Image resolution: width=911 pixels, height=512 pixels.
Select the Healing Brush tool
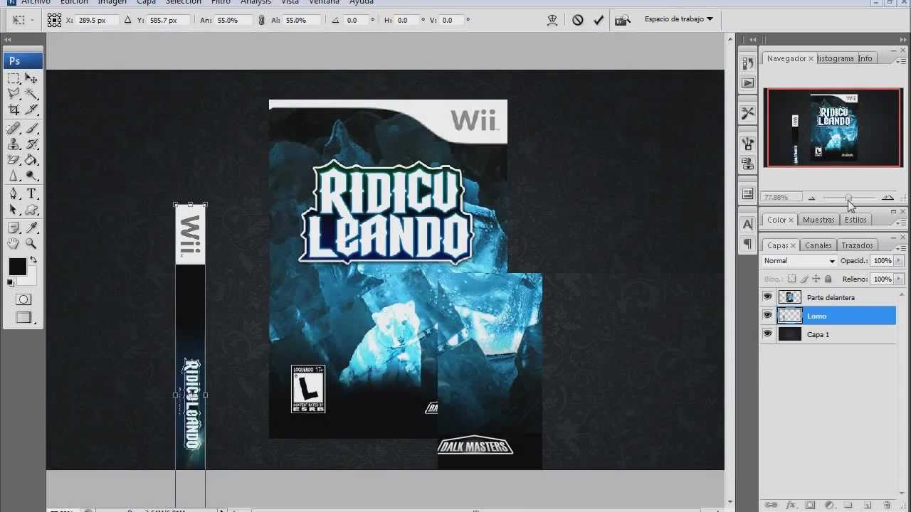pyautogui.click(x=14, y=129)
